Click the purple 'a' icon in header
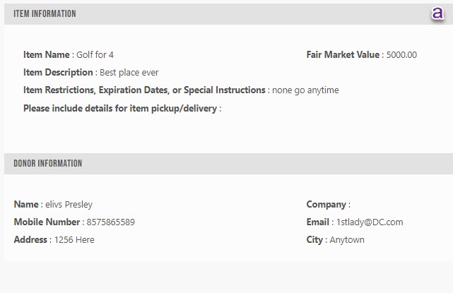Viewport: 453px width, 293px height. coord(437,13)
